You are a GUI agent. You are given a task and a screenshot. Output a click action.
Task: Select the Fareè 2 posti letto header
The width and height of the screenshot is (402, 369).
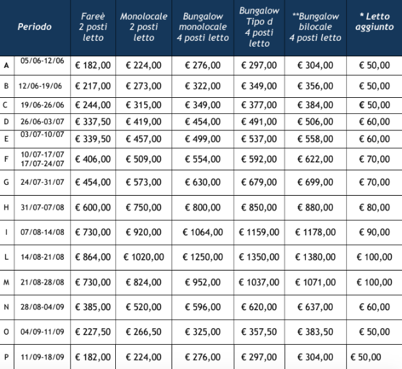coord(93,27)
